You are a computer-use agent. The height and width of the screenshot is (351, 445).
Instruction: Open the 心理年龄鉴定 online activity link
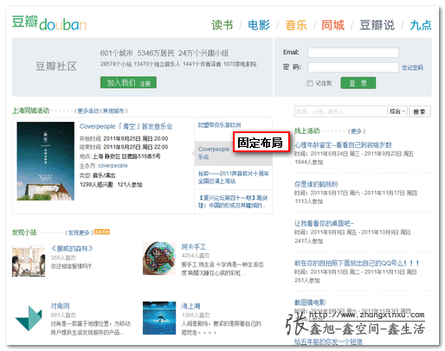click(343, 144)
